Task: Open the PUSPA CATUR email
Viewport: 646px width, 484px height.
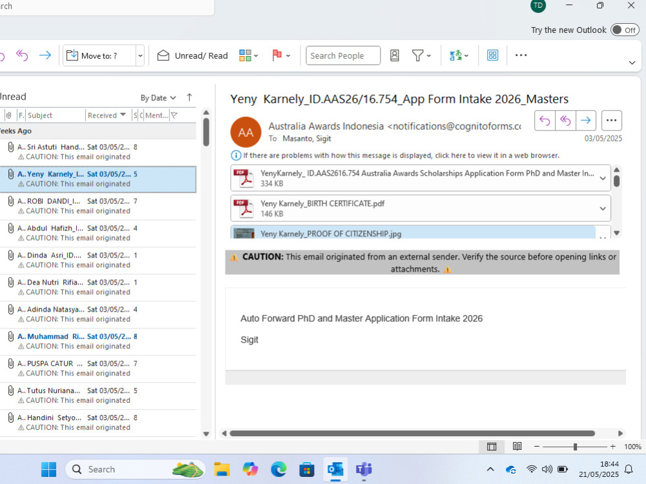Action: (x=98, y=368)
